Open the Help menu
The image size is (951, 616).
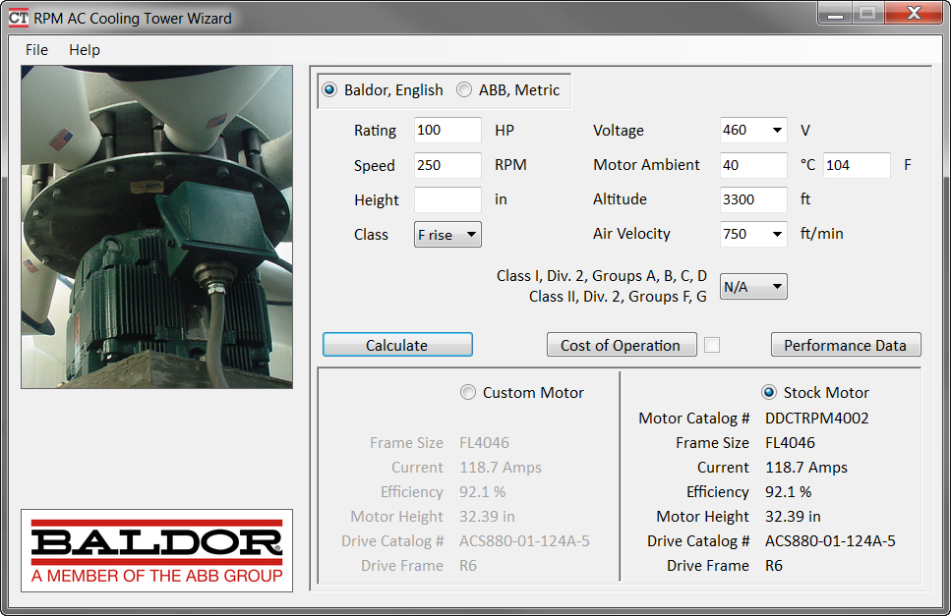(x=84, y=49)
